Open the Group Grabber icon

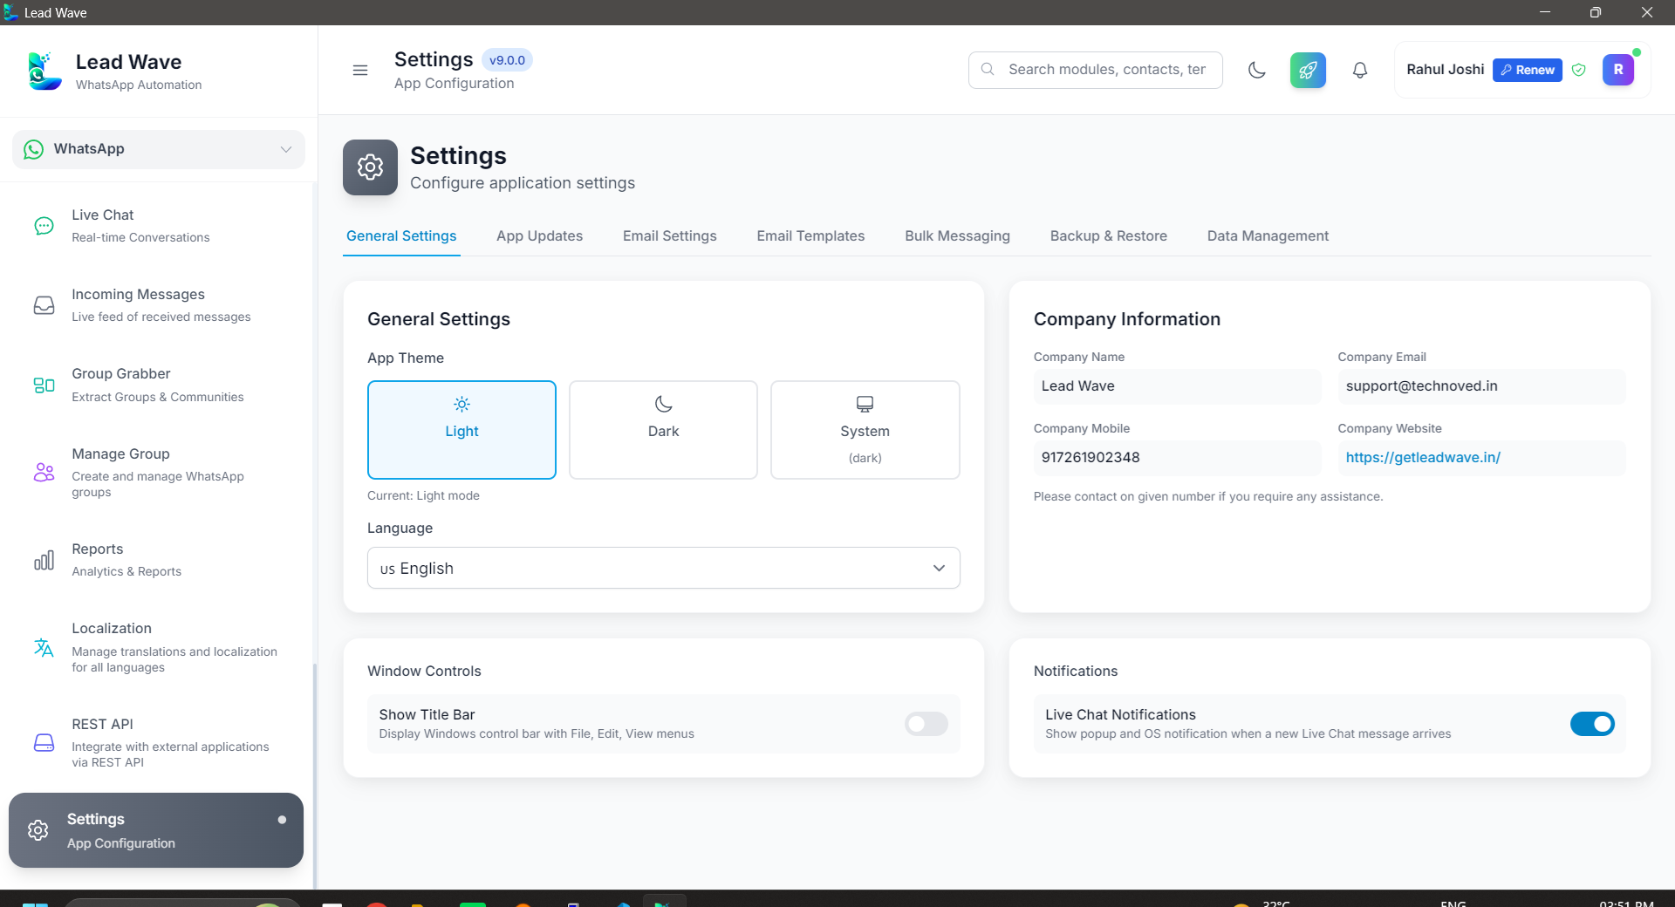point(44,385)
